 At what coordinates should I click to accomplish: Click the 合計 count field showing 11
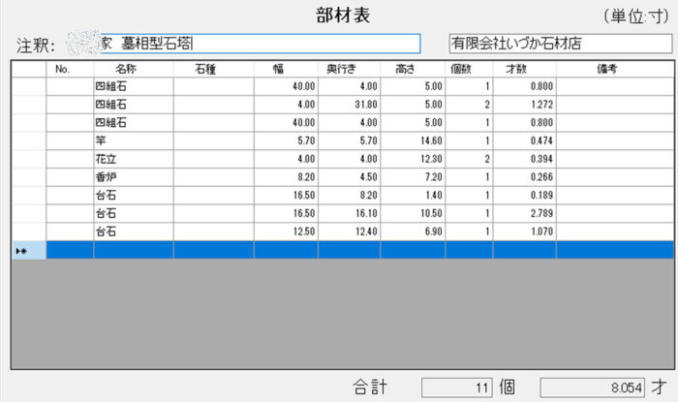456,387
